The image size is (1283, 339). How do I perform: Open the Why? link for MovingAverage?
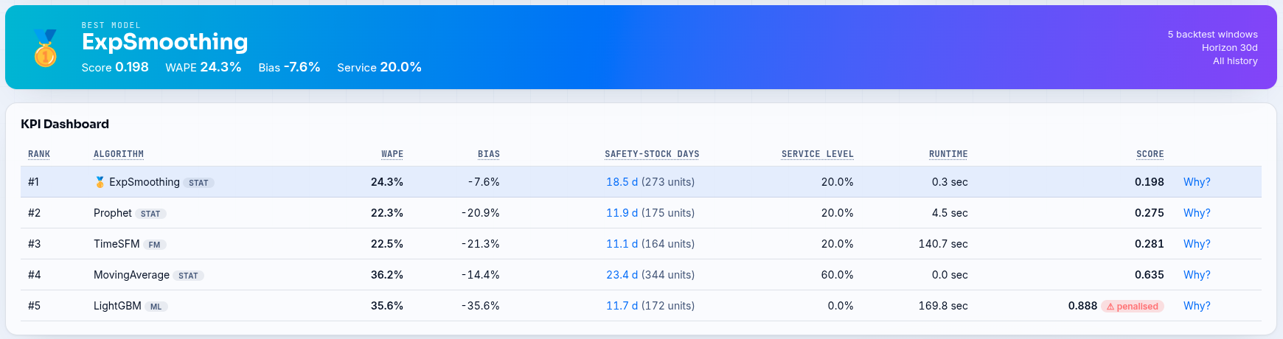[x=1197, y=275]
